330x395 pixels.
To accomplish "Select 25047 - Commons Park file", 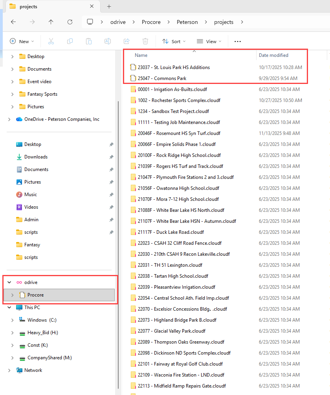I will pos(162,78).
